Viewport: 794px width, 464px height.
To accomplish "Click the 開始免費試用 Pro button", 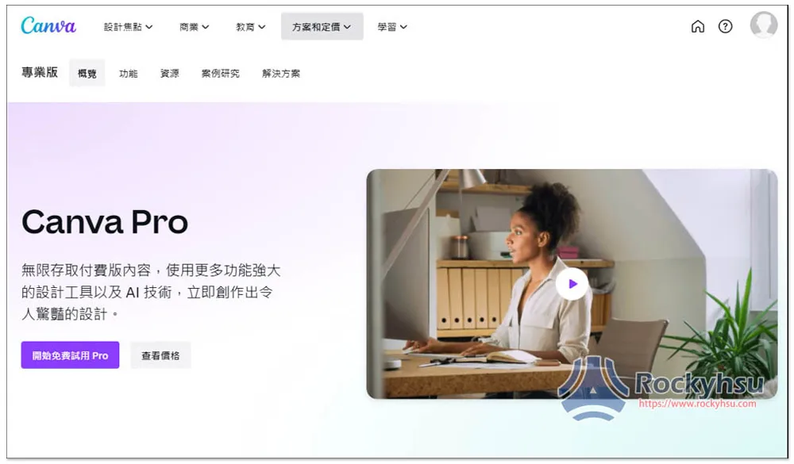I will [x=70, y=355].
